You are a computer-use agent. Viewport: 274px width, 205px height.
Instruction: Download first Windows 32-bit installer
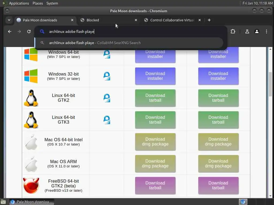click(155, 76)
